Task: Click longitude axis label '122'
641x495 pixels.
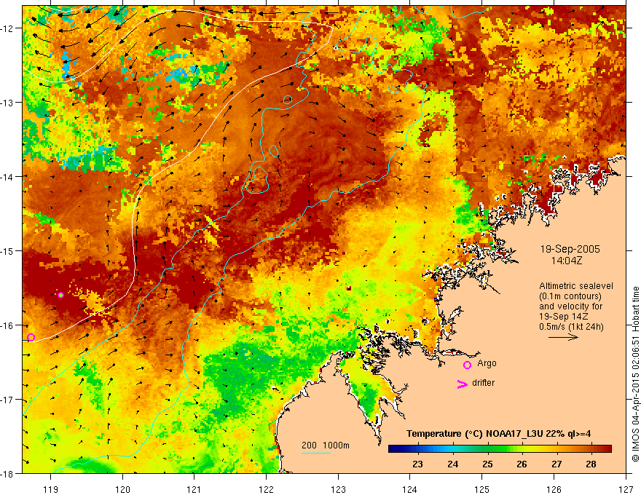Action: coord(266,489)
